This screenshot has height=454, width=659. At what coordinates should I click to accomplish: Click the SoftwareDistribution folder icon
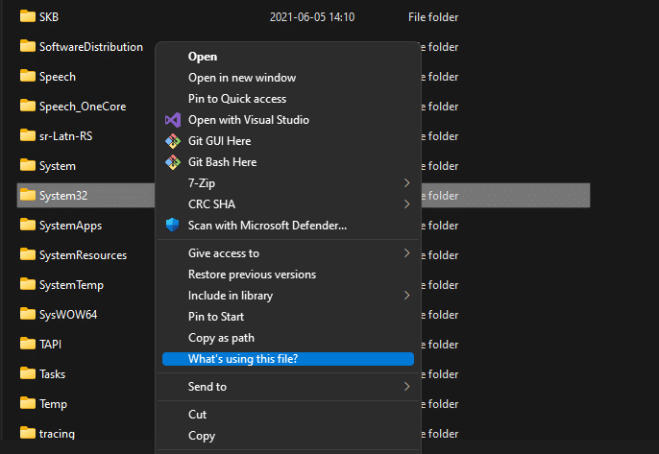[27, 47]
